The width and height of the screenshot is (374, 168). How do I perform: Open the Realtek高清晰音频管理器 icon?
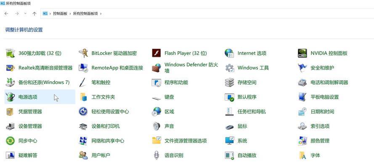pos(10,68)
